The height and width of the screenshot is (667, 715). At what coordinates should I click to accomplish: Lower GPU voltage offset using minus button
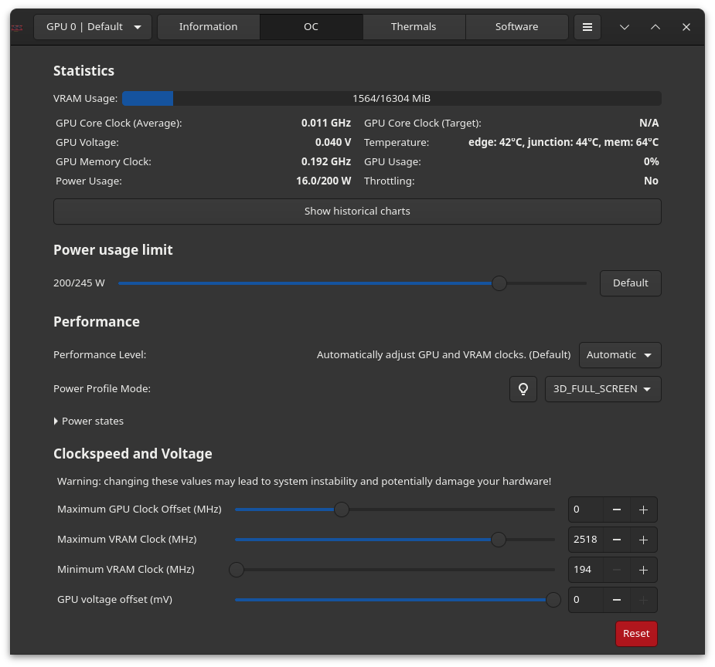click(616, 600)
